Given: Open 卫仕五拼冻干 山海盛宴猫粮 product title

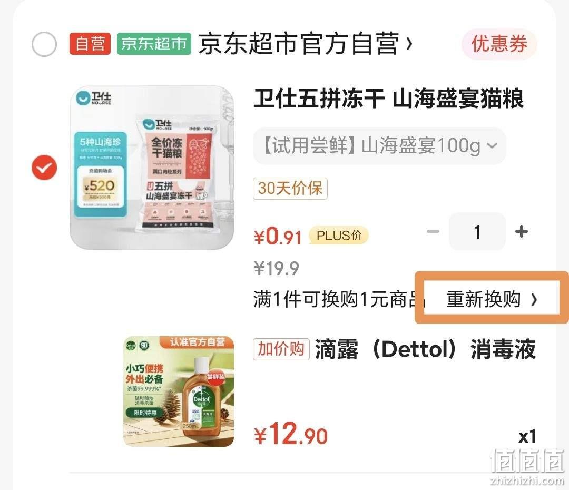Looking at the screenshot, I should pyautogui.click(x=388, y=99).
